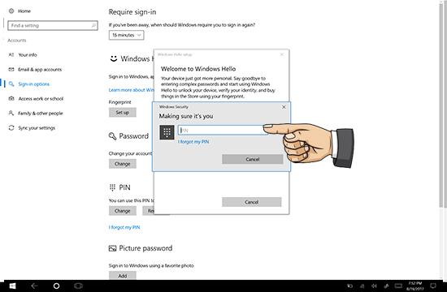Click the network icon in system tray
This screenshot has width=447, height=292.
coord(362,286)
